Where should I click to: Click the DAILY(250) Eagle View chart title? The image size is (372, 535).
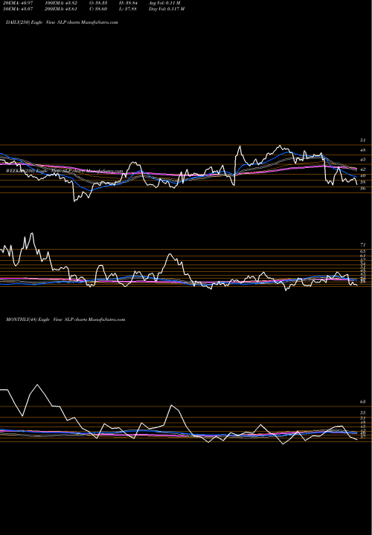pos(62,22)
